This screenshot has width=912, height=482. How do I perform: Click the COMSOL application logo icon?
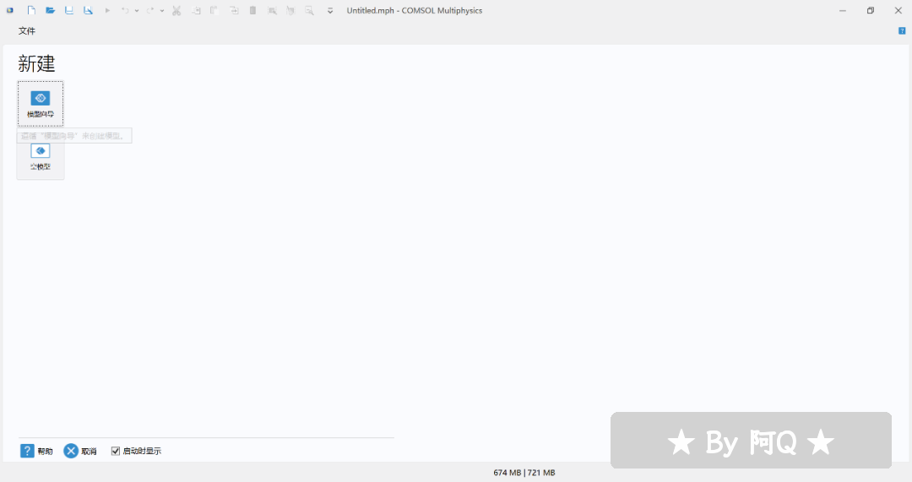coord(10,10)
